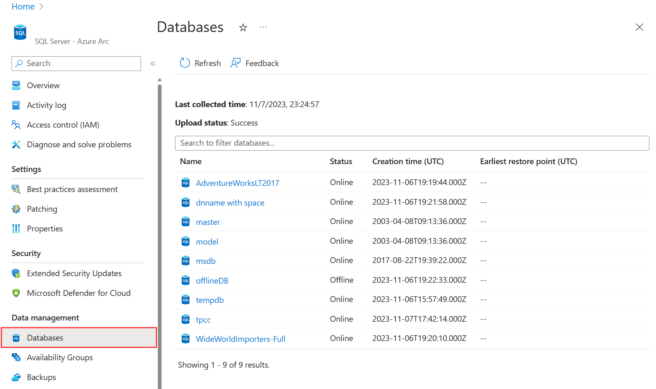Focus the Search to filter databases field
Viewport: 656px width, 389px height.
(412, 143)
